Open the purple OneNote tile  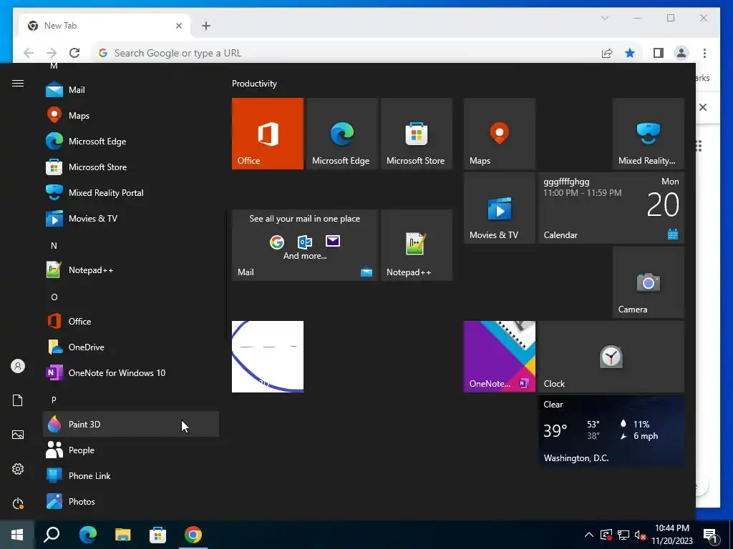pos(499,357)
